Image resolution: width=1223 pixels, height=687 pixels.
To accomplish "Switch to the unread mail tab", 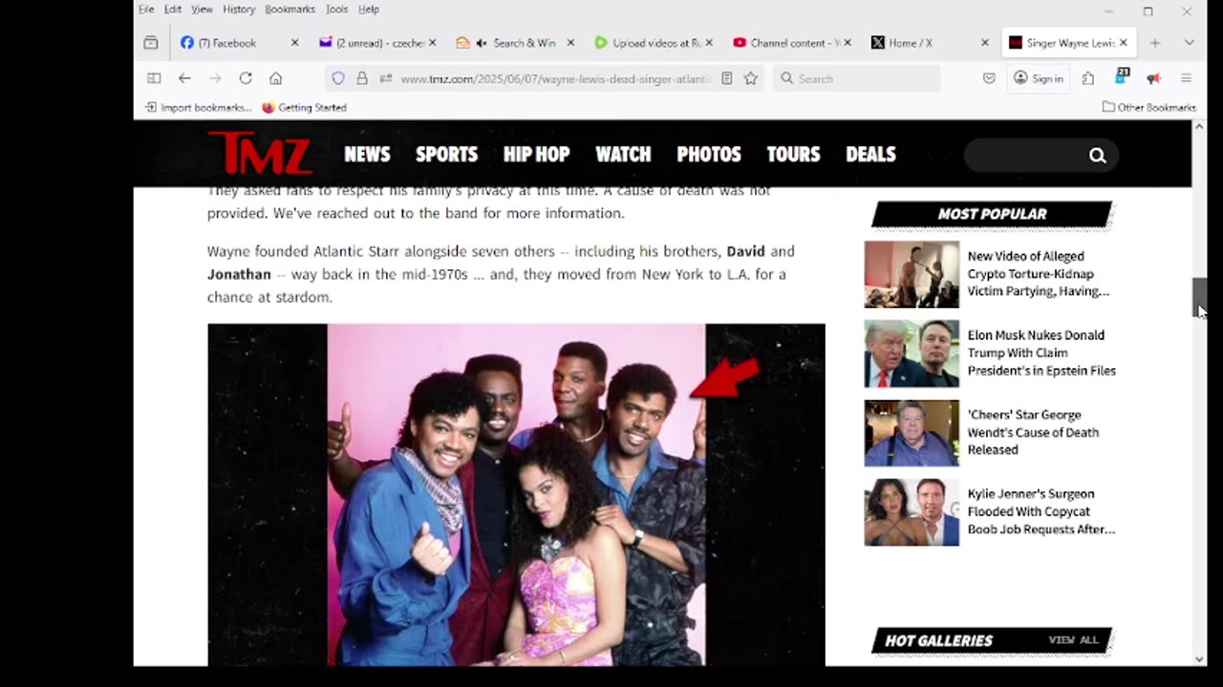I will pos(378,43).
